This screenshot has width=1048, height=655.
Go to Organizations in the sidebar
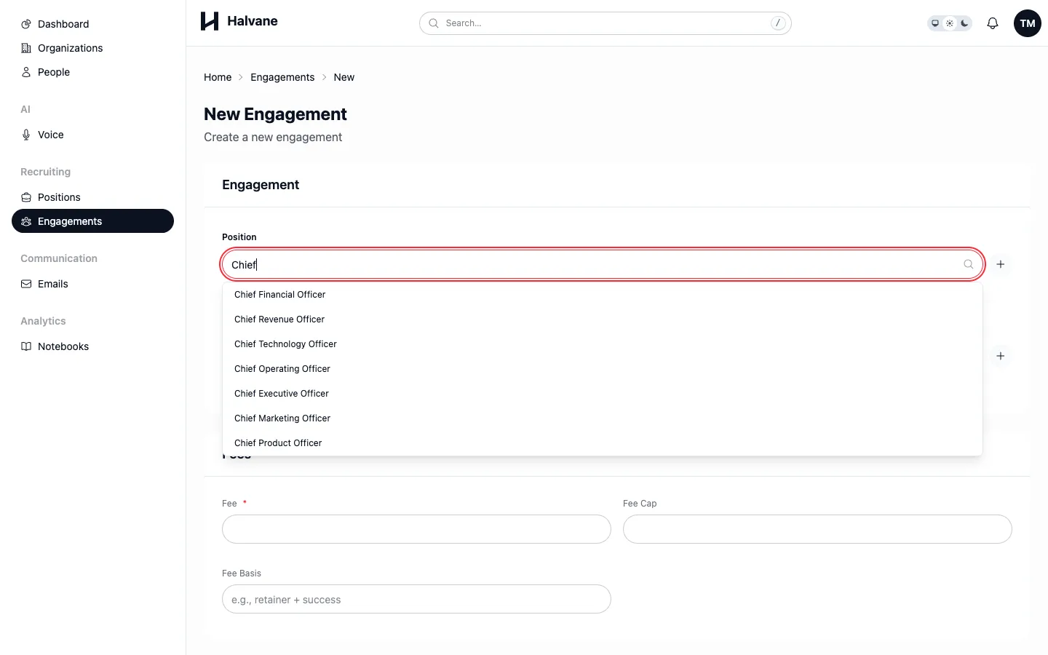(92, 48)
